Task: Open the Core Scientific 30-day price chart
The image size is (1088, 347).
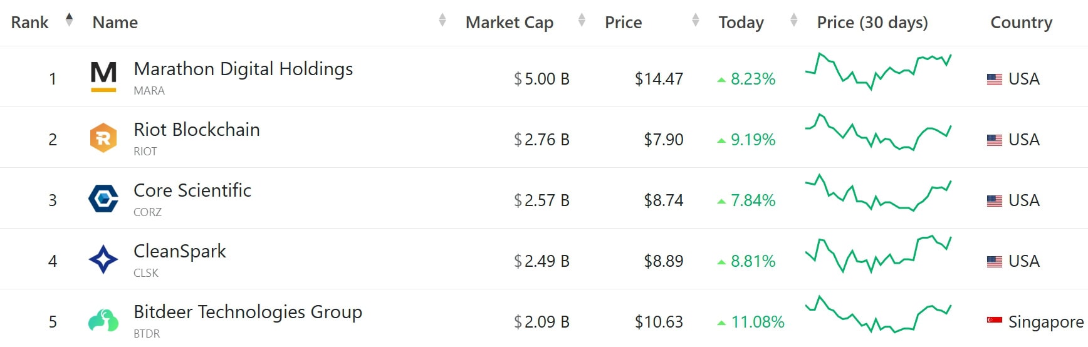Action: [878, 193]
